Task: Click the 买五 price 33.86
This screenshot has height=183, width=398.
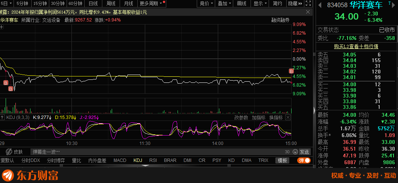Action: tap(349, 107)
